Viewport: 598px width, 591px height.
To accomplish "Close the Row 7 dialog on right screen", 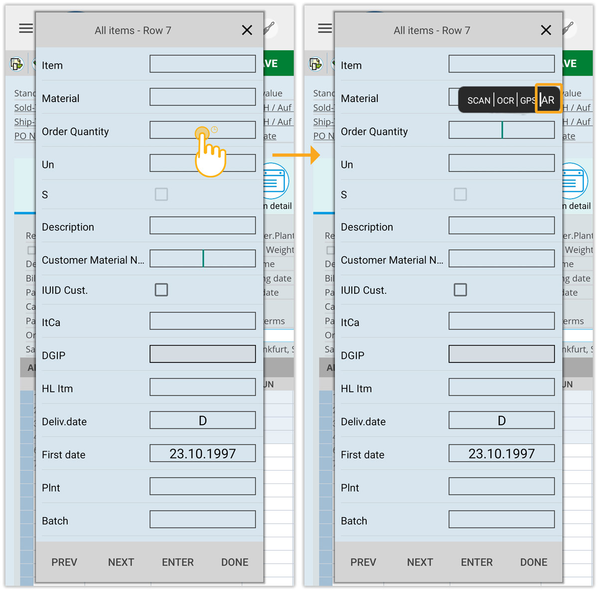I will tap(546, 30).
